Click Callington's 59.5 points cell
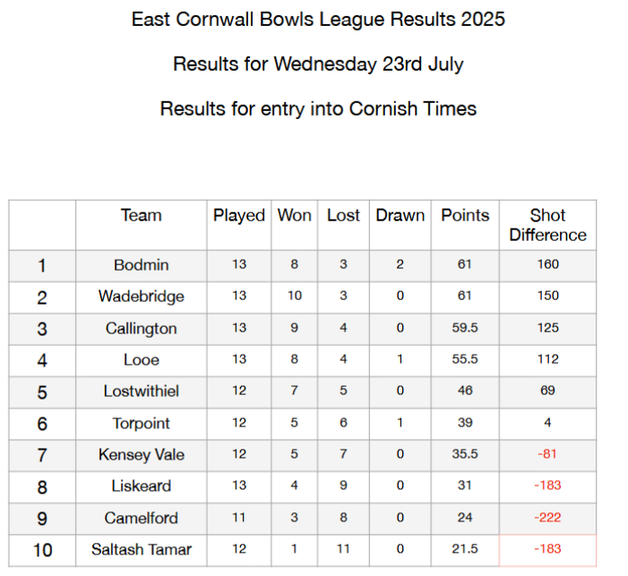This screenshot has height=576, width=628. click(465, 329)
